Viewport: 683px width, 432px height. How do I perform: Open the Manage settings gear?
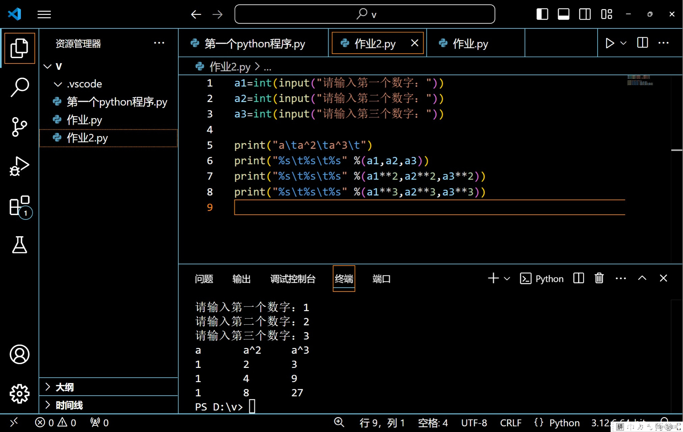point(20,394)
